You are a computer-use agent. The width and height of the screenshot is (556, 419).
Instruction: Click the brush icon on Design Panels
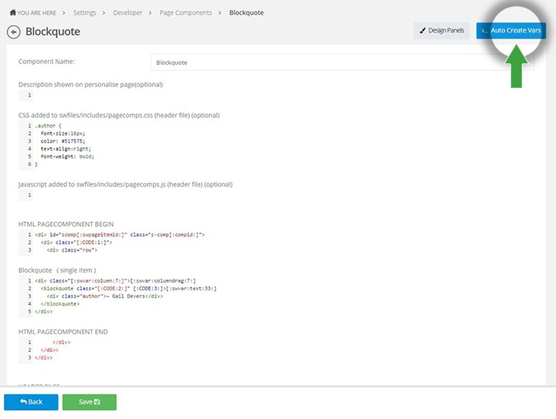click(x=422, y=30)
